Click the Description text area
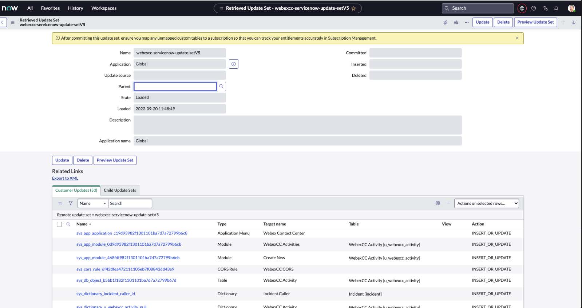Image resolution: width=582 pixels, height=308 pixels. click(297, 125)
